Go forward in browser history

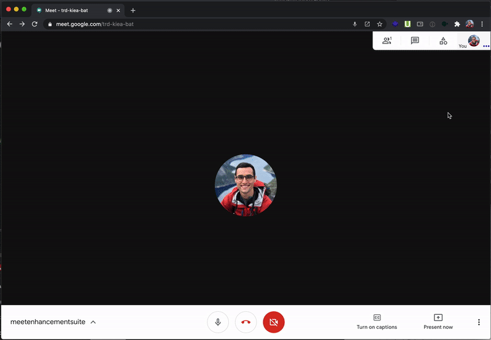click(x=22, y=24)
